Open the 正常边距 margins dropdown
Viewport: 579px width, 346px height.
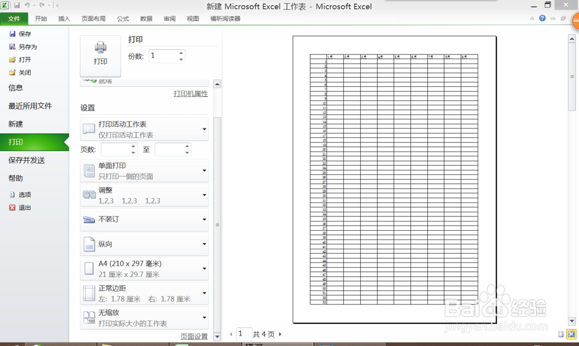pyautogui.click(x=144, y=293)
